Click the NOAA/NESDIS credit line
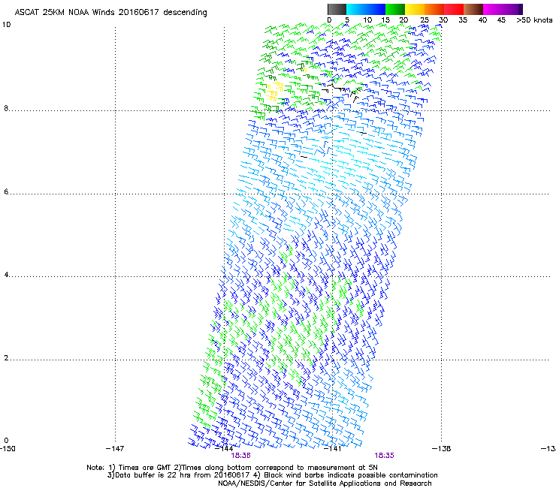This screenshot has height=488, width=556. (x=325, y=483)
